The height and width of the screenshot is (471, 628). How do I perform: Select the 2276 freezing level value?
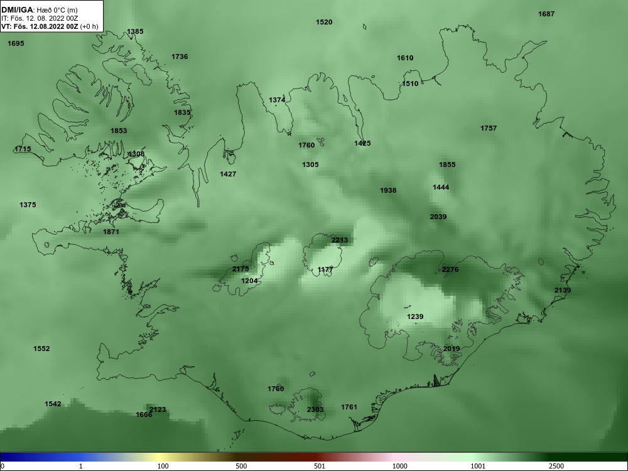[x=450, y=269]
